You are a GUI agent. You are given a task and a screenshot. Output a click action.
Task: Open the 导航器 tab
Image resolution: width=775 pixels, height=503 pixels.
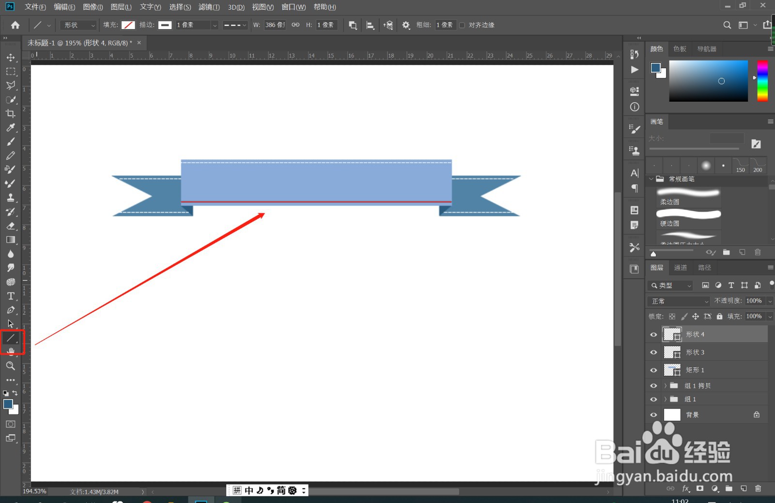click(707, 49)
